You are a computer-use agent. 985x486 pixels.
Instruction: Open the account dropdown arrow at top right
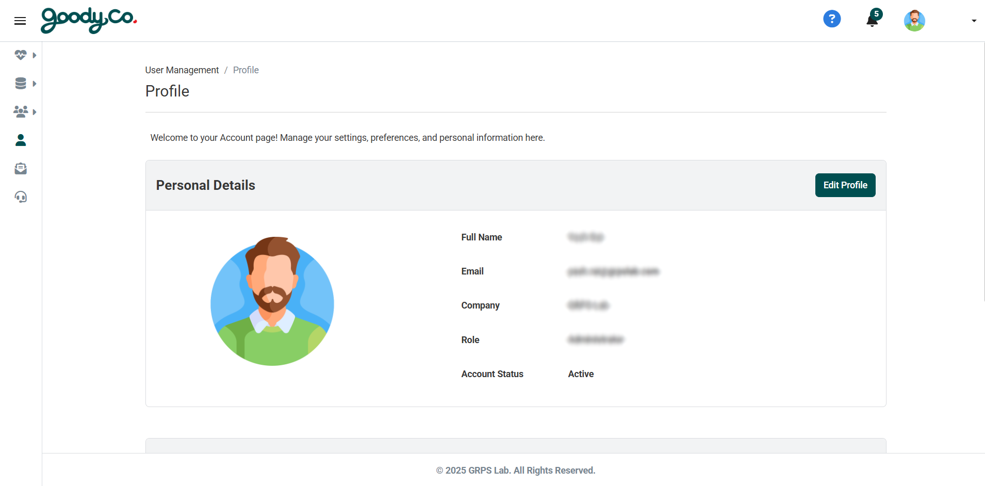[974, 21]
